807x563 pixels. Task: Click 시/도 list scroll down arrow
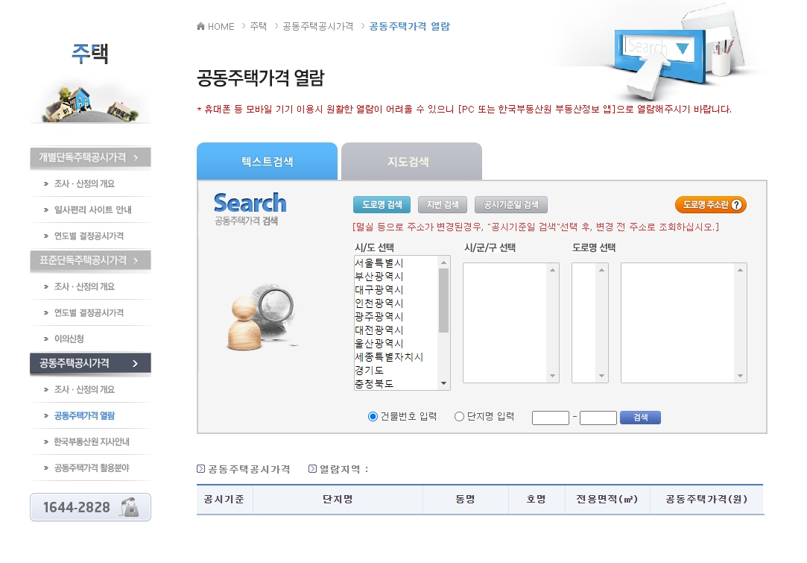[443, 384]
